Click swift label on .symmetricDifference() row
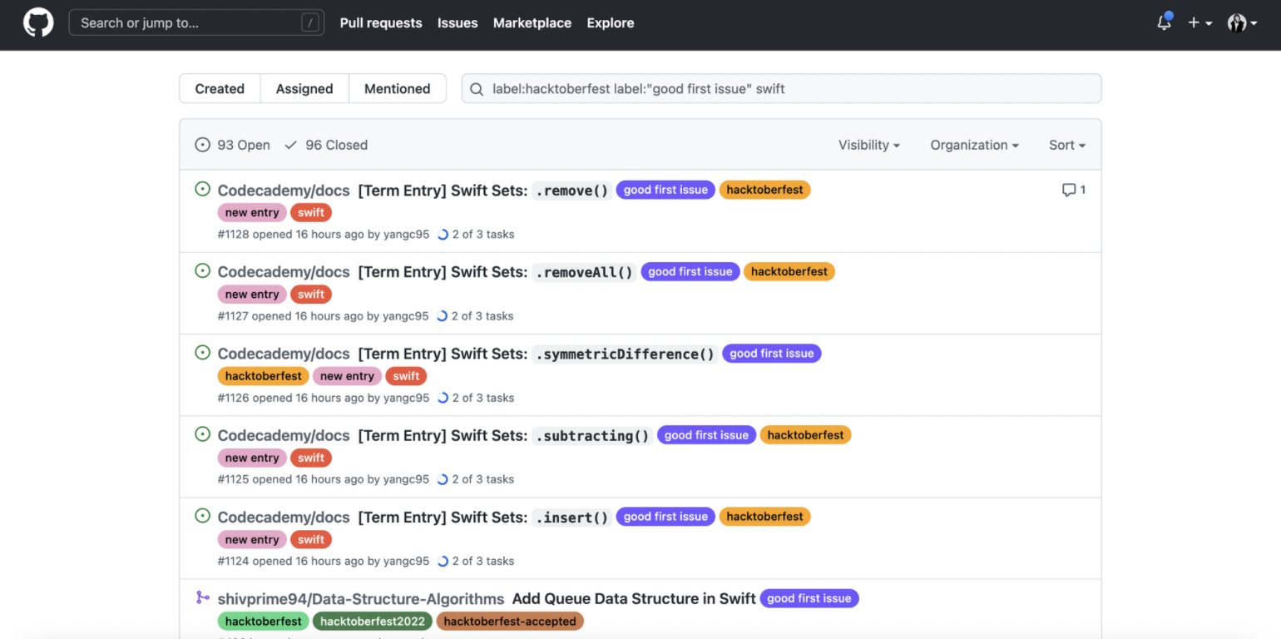Screen dimensions: 1281x644 tap(406, 376)
